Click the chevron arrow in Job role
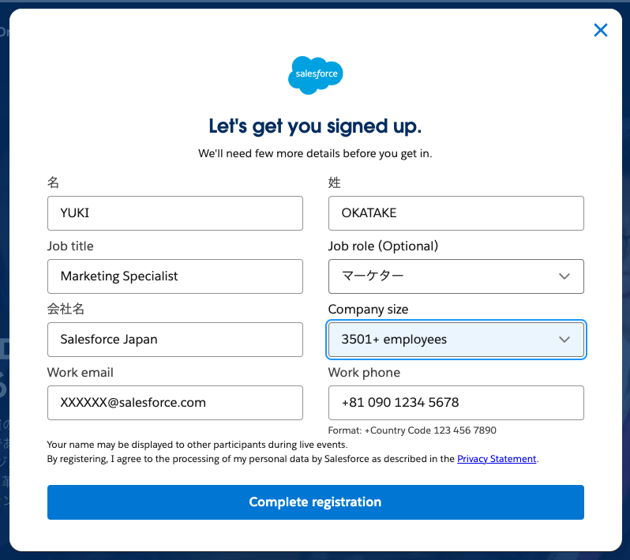 (564, 276)
